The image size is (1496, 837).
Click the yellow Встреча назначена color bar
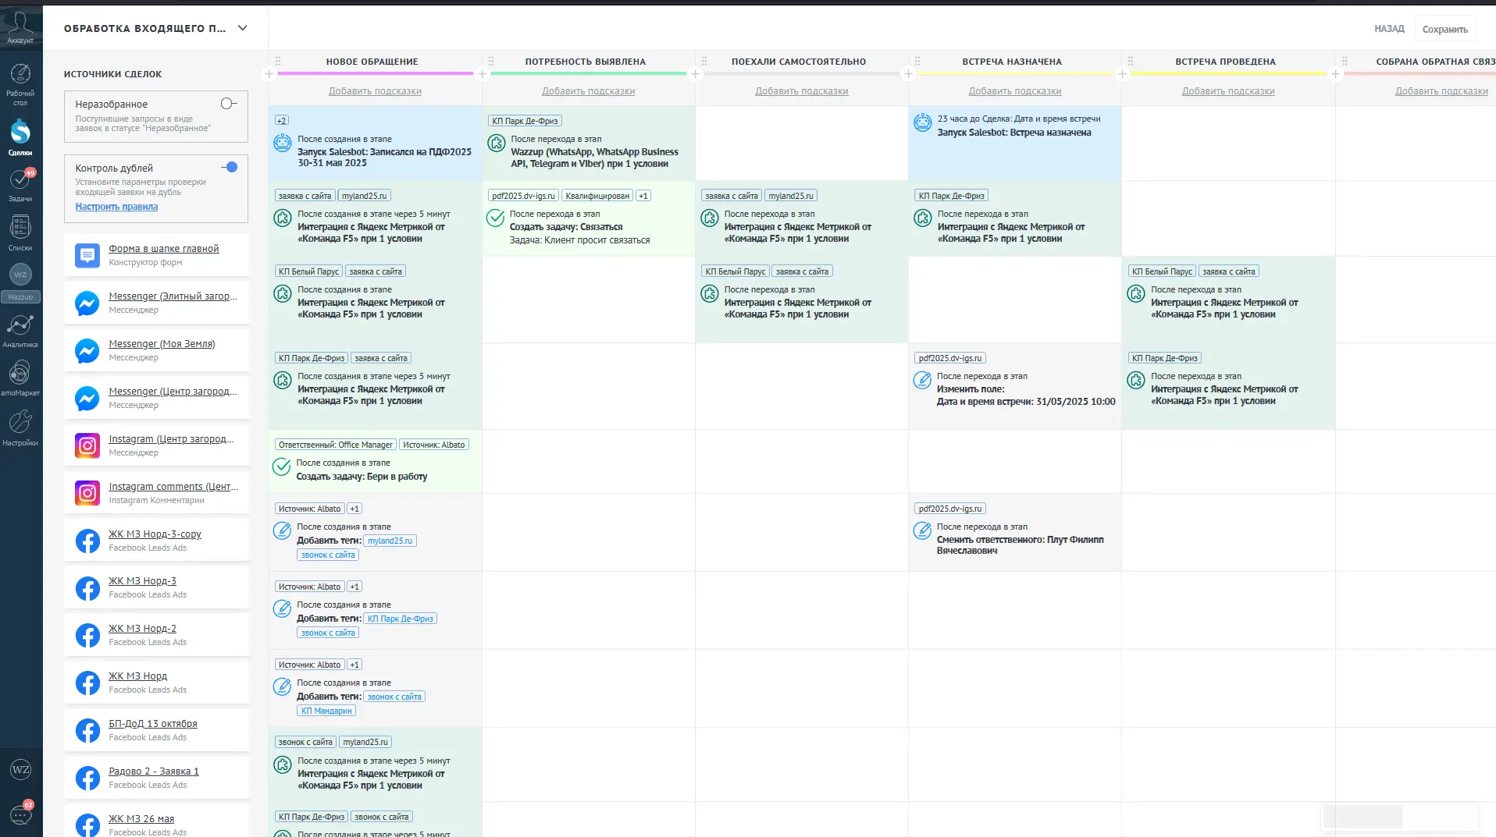pyautogui.click(x=1015, y=73)
